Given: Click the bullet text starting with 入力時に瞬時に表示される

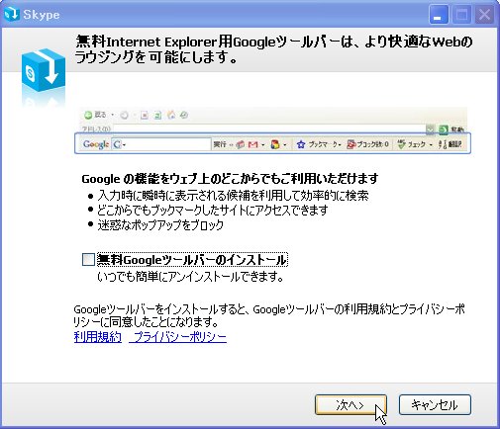Looking at the screenshot, I should [233, 196].
